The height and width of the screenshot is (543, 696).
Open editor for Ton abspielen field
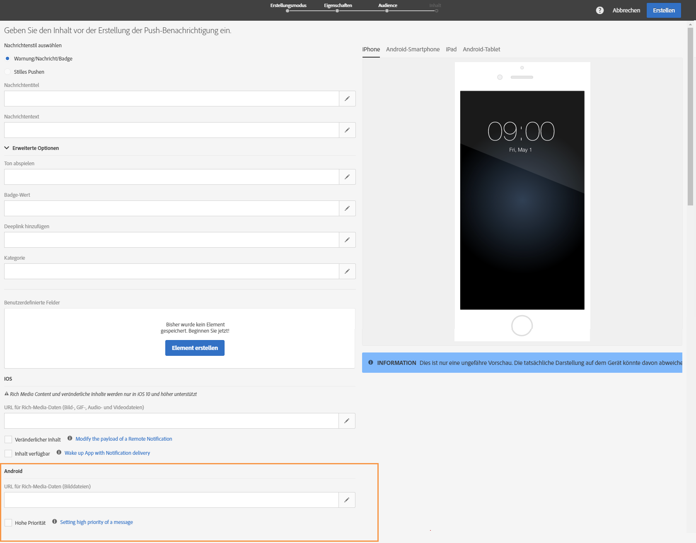347,177
